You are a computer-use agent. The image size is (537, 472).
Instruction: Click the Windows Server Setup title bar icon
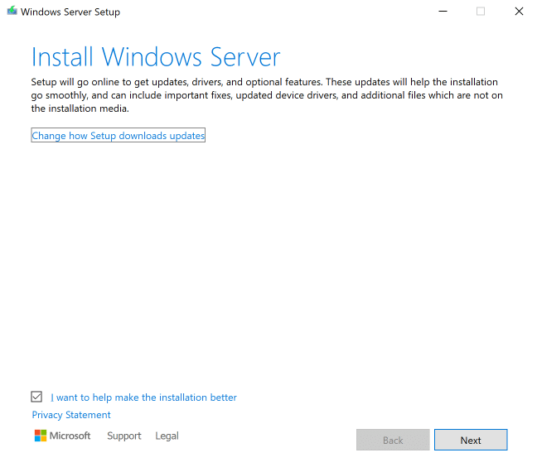click(x=12, y=11)
